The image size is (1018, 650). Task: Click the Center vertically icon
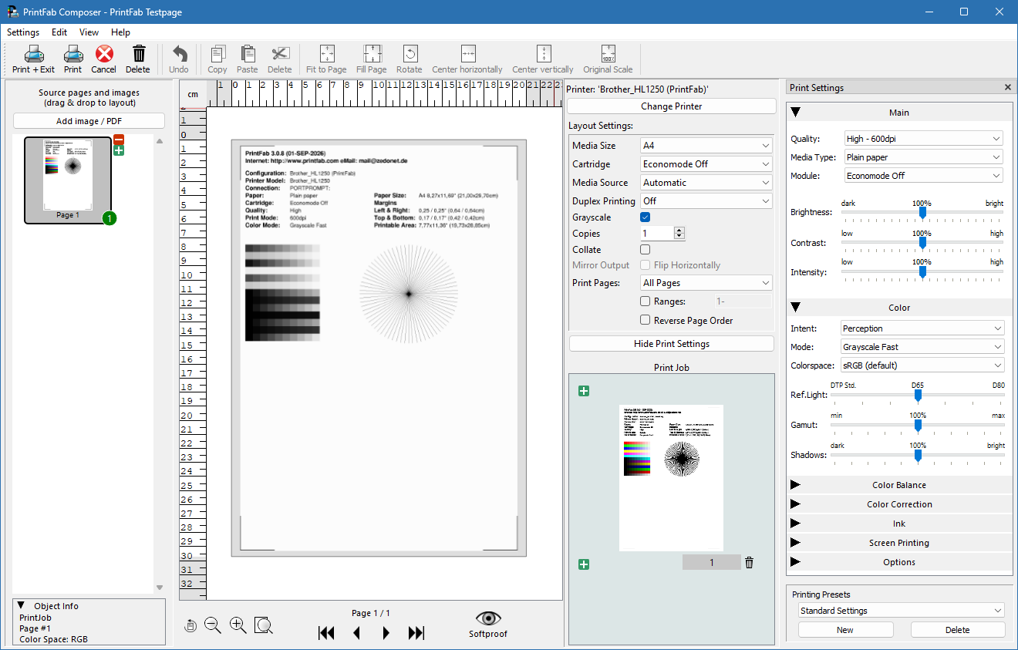point(543,59)
